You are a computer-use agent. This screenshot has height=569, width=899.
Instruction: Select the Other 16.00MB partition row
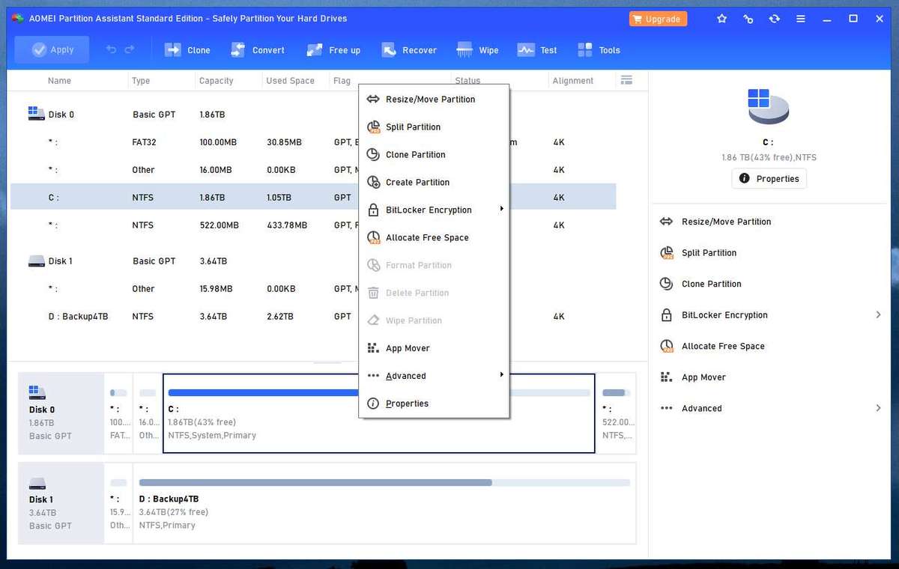tap(313, 170)
